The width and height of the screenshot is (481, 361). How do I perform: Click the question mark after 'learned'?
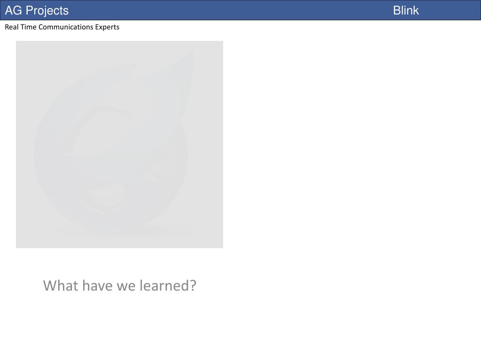pos(193,285)
